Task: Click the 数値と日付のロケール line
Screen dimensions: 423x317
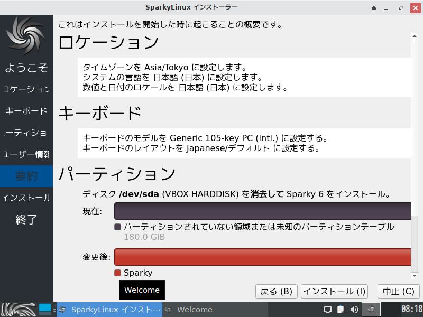Action: tap(185, 87)
